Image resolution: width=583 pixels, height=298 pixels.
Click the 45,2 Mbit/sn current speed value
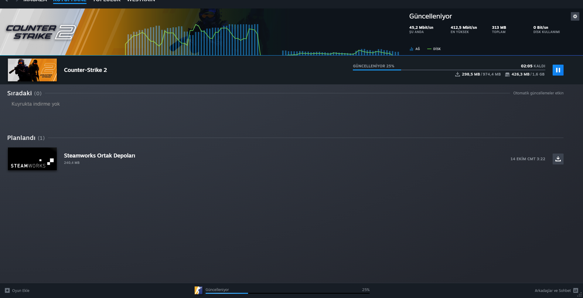[x=421, y=28]
